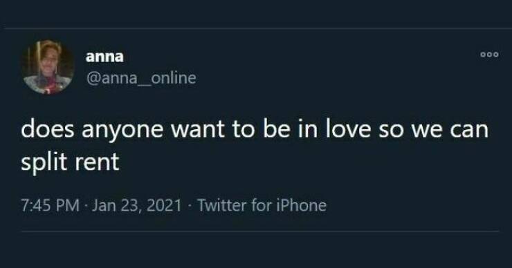Click the Jan 23, 2021 date
This screenshot has height=268, width=512.
tap(136, 205)
